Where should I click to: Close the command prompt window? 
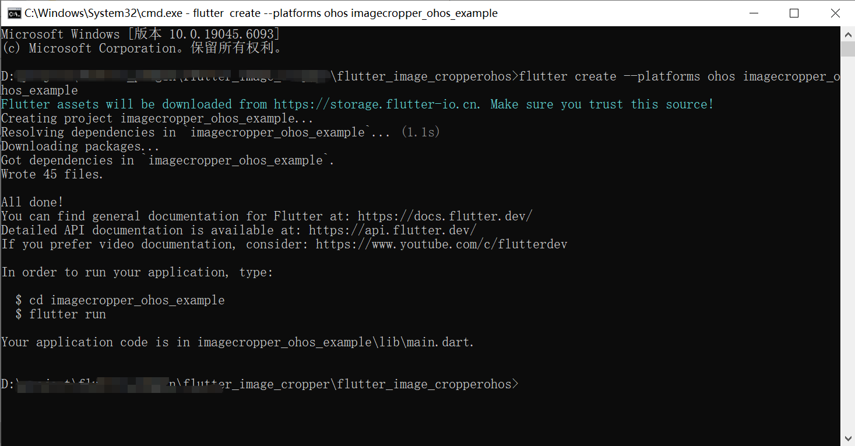point(835,13)
